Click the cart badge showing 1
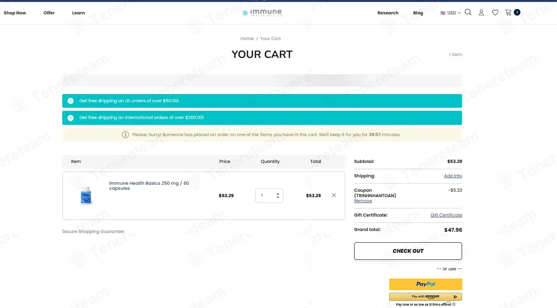 517,12
